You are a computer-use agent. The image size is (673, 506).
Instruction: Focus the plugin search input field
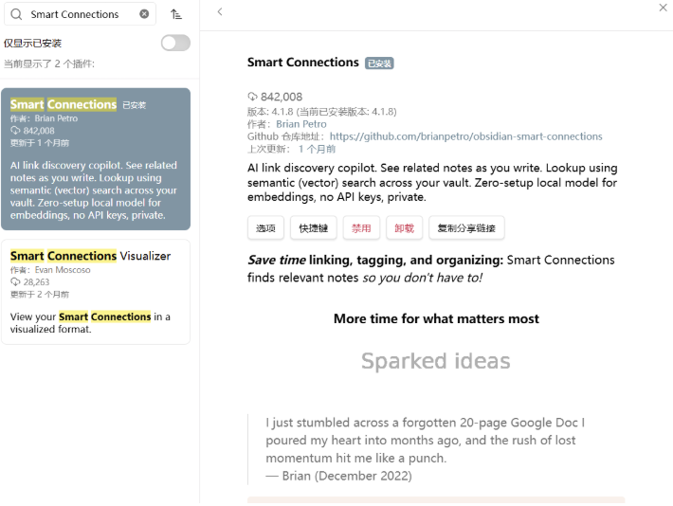[80, 14]
